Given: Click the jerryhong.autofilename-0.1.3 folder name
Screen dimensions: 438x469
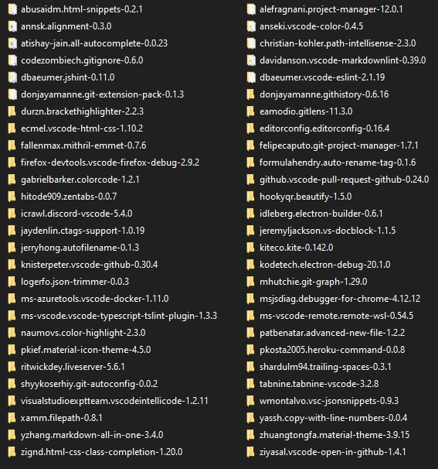Looking at the screenshot, I should (80, 248).
